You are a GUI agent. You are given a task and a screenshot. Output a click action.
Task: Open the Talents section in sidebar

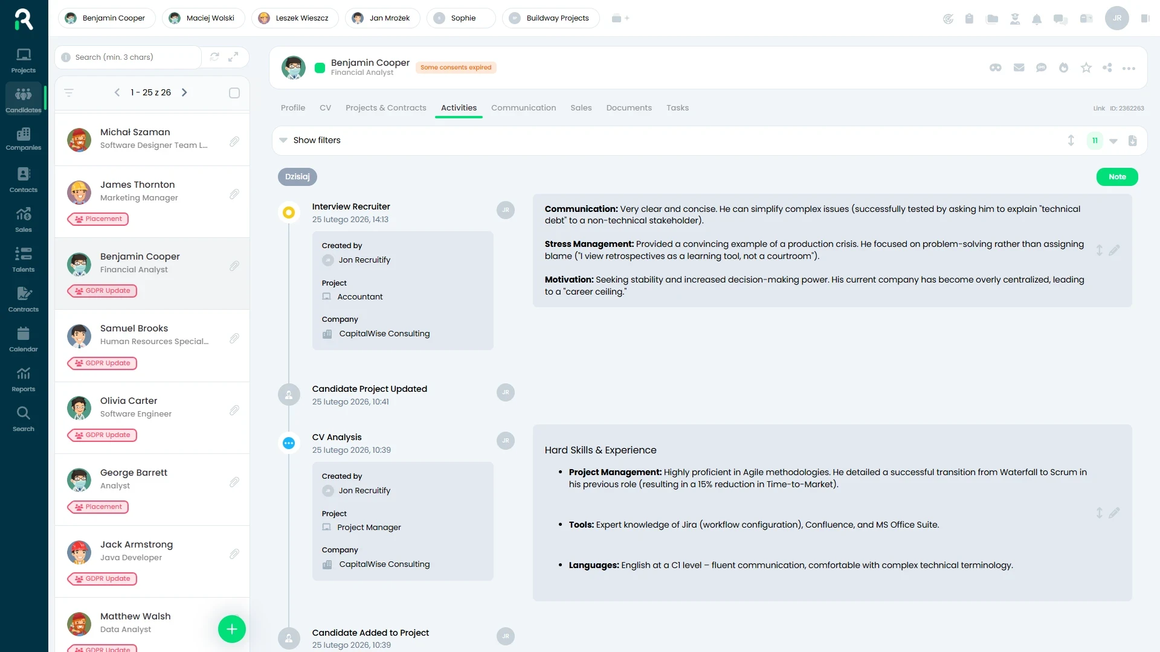(x=23, y=260)
